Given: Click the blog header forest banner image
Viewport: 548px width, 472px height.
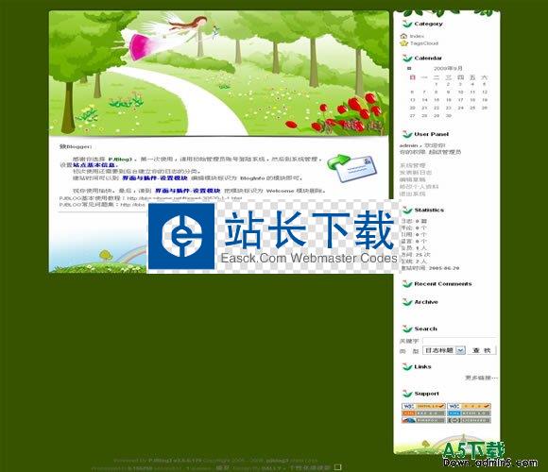Looking at the screenshot, I should point(219,73).
